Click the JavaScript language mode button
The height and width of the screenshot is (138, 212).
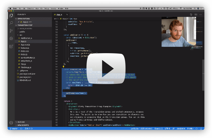click(182, 129)
